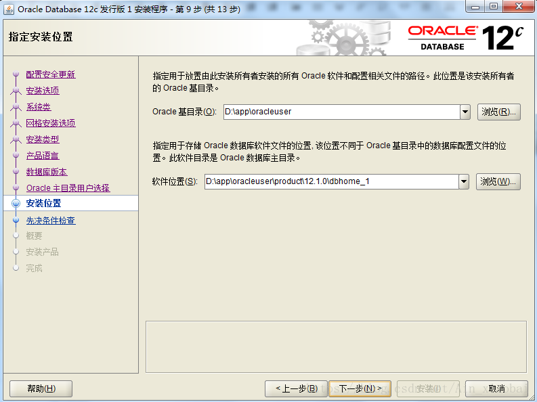Proceed with 下一步(N) button
The height and width of the screenshot is (402, 537).
[360, 388]
